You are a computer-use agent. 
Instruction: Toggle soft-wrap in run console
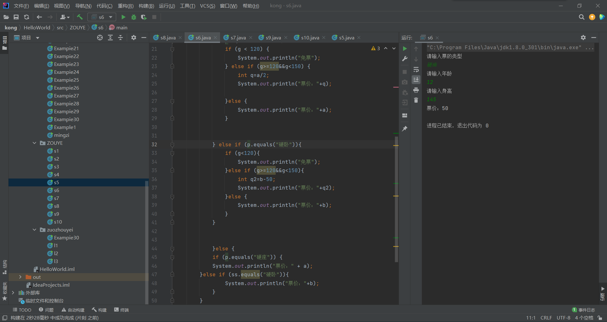[416, 69]
